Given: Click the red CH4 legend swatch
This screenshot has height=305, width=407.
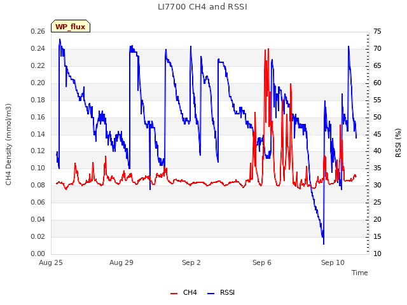Looking at the screenshot, I should tap(174, 294).
